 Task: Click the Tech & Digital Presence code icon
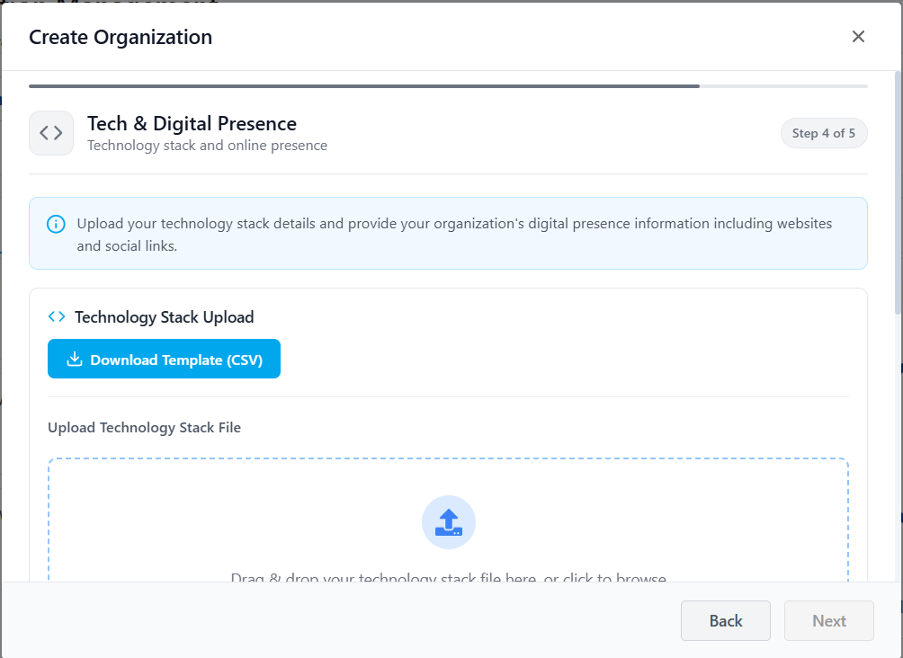click(x=51, y=133)
